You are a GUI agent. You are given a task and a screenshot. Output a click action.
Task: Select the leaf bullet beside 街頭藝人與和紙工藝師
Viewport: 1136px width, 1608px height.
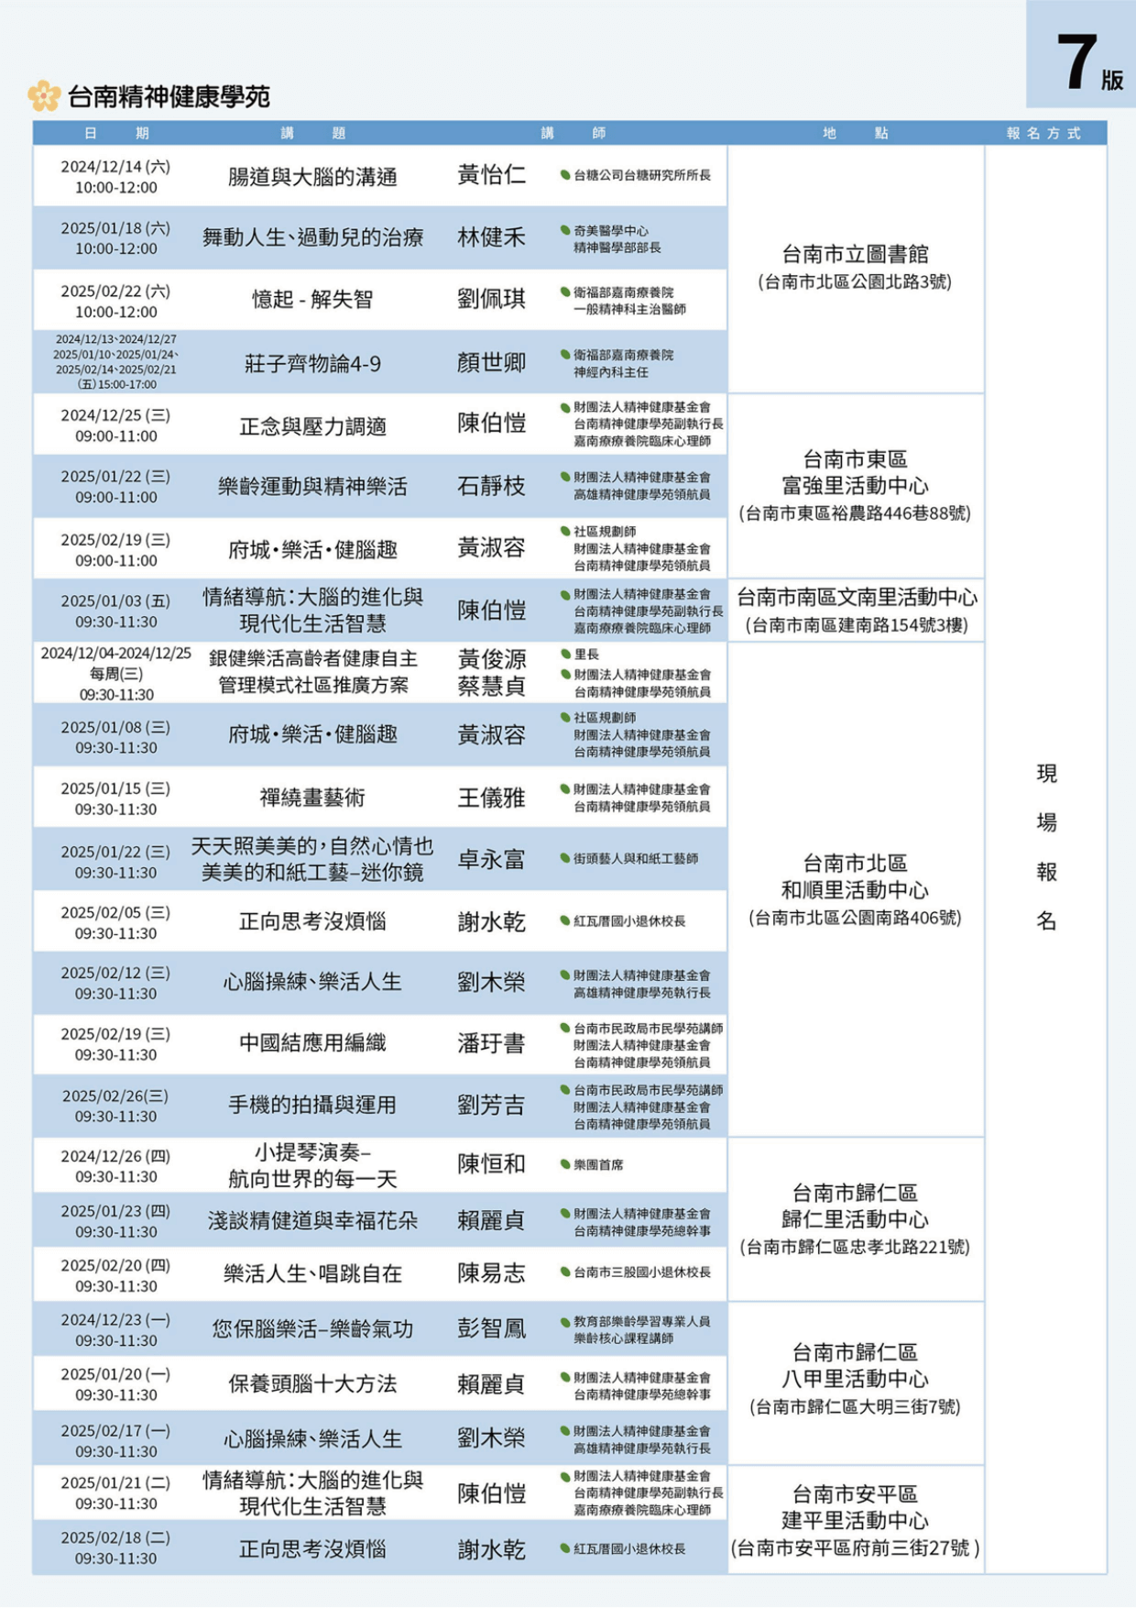point(565,859)
